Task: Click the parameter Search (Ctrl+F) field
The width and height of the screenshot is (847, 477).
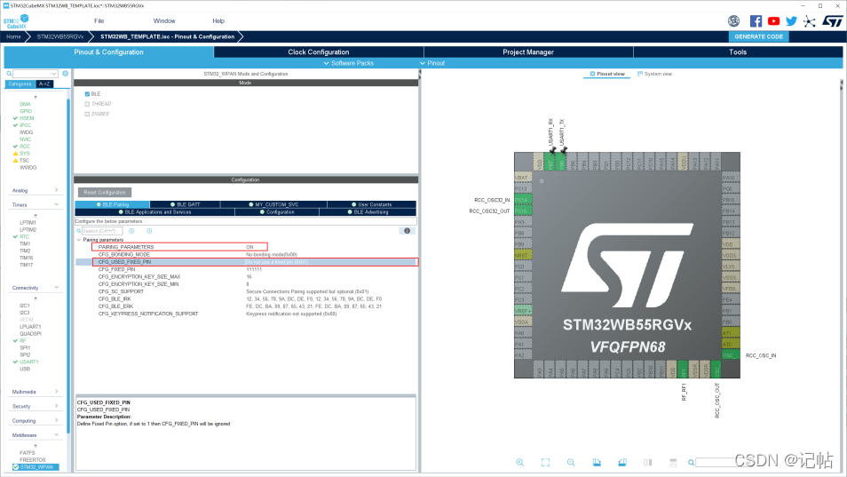Action: [x=102, y=231]
